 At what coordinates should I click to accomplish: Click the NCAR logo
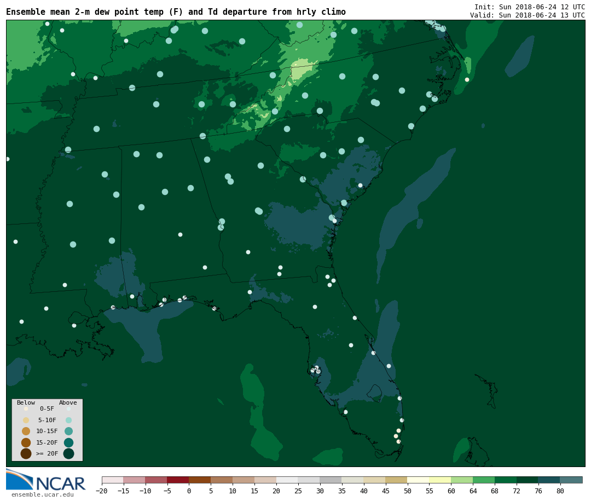45,480
